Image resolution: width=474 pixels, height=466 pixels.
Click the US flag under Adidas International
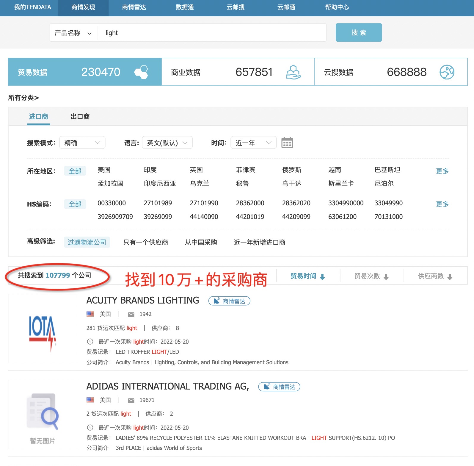90,400
